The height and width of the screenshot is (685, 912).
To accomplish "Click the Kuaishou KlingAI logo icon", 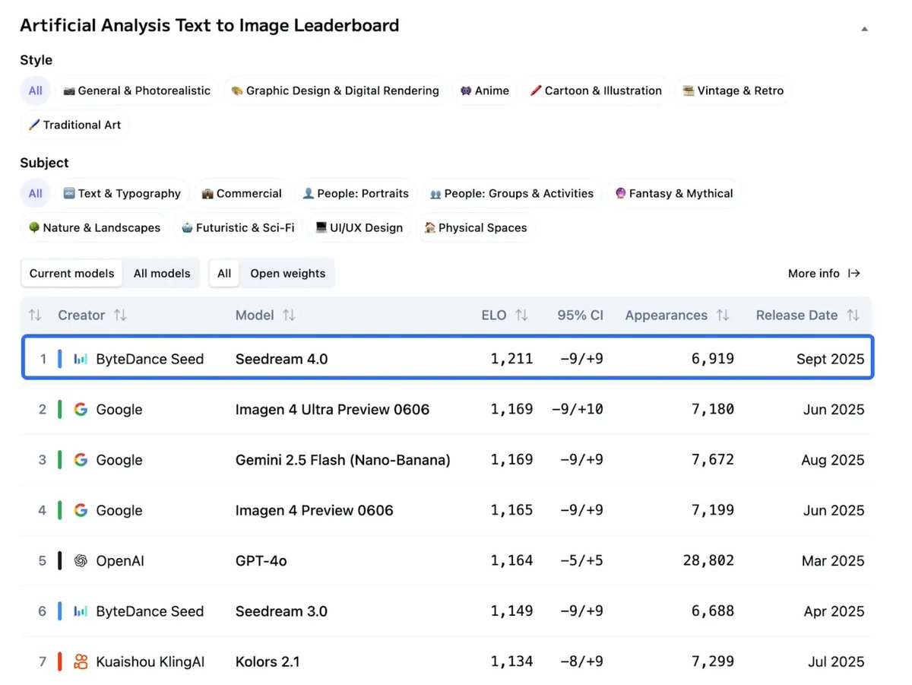I will (81, 662).
